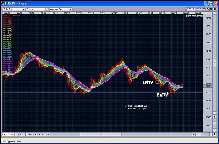Open the EUR/JPY symbol dropdown
The width and height of the screenshot is (219, 144).
(23, 9)
